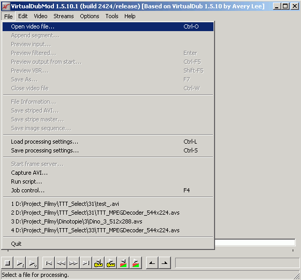Go to next keyframe key icon
Viewport: 301px width, 280px height.
click(x=111, y=263)
